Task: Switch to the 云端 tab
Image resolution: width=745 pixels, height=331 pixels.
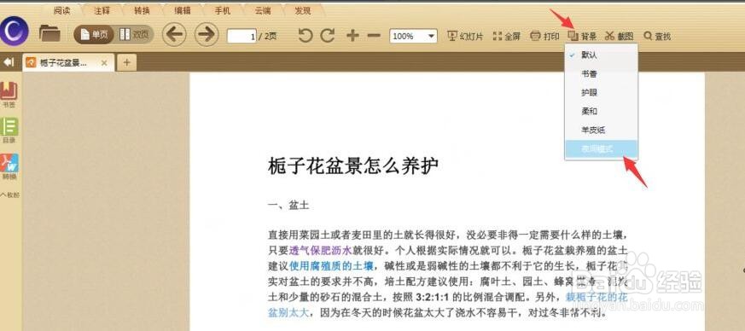Action: click(263, 10)
